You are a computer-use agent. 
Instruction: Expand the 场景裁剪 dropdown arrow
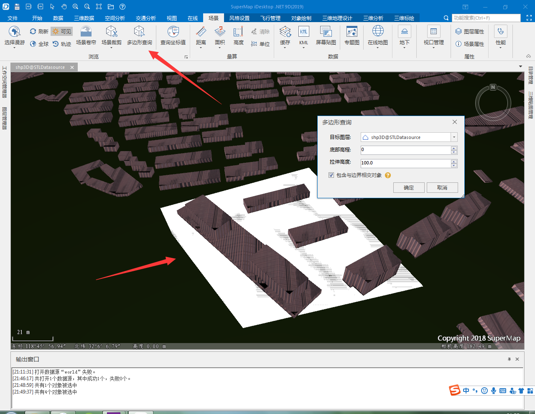(x=112, y=48)
